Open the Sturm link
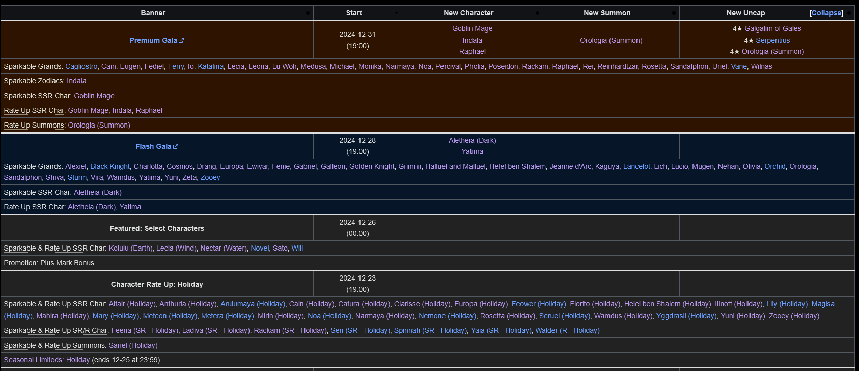859x371 pixels. click(x=77, y=177)
